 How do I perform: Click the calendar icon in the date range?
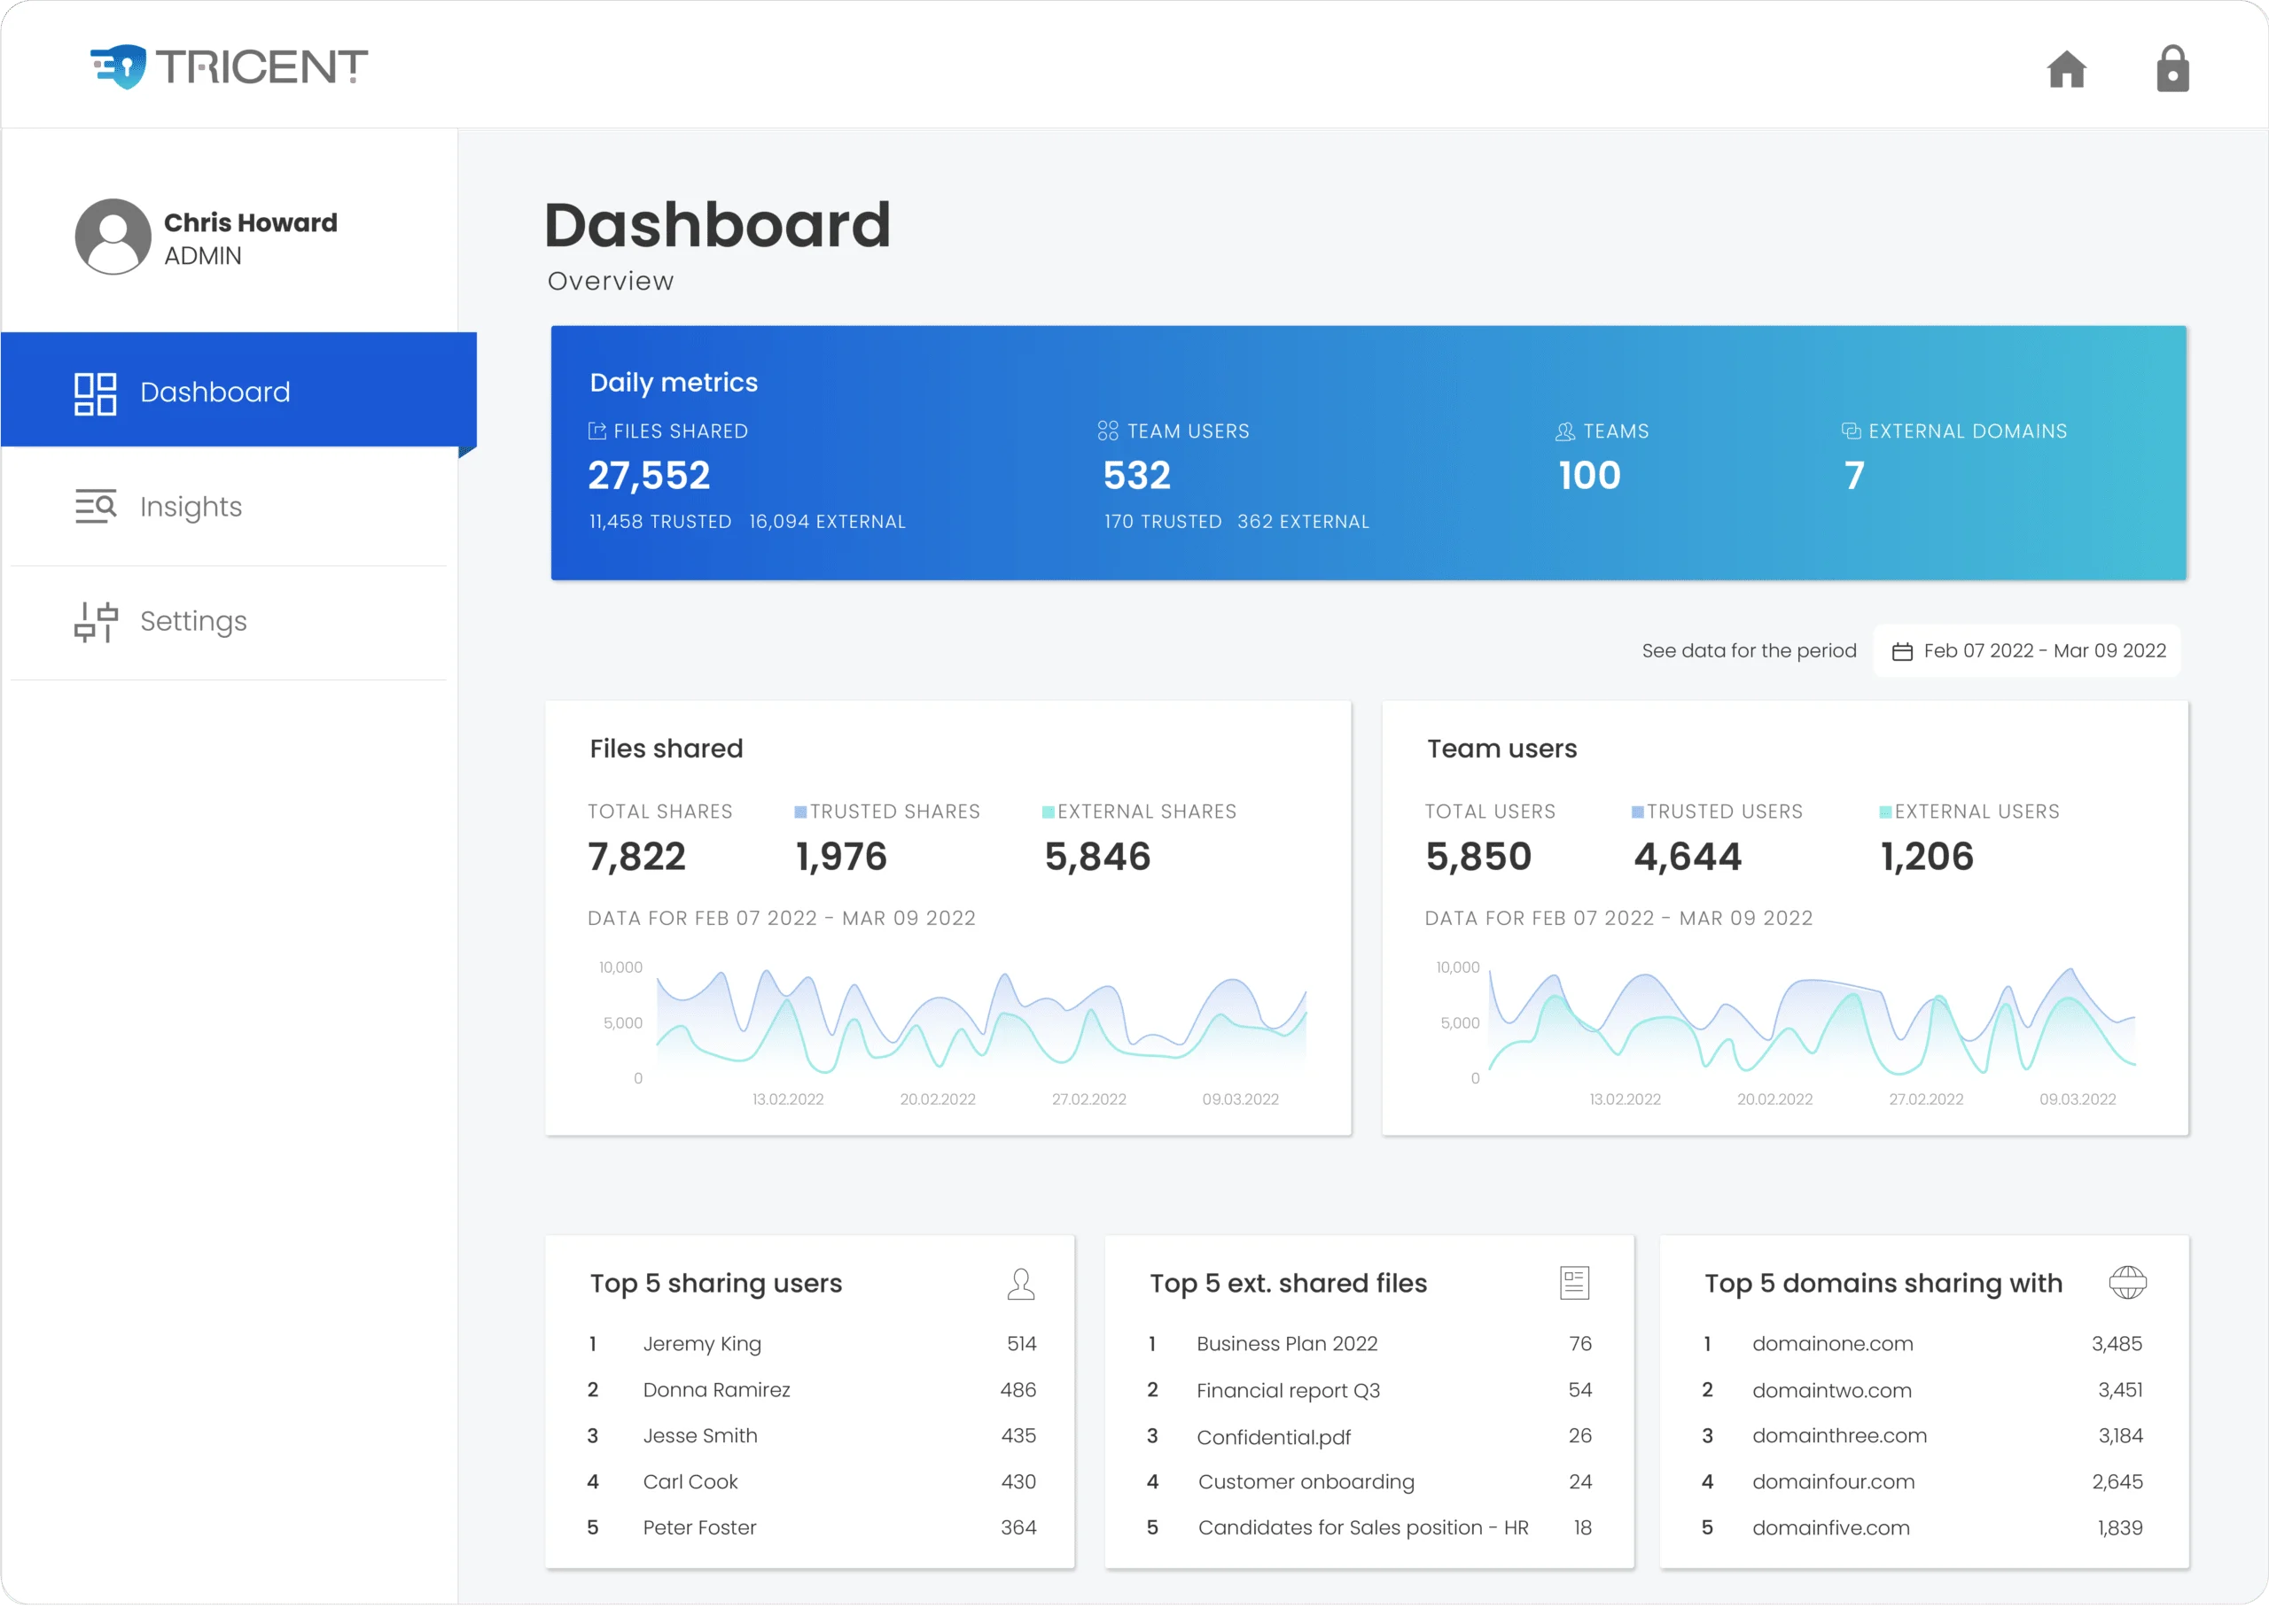(1901, 651)
